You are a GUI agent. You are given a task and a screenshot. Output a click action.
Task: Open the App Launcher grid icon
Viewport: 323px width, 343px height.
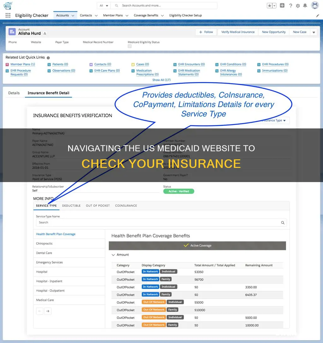(x=8, y=15)
